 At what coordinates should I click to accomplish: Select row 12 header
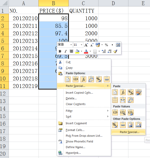pyautogui.click(x=4, y=93)
